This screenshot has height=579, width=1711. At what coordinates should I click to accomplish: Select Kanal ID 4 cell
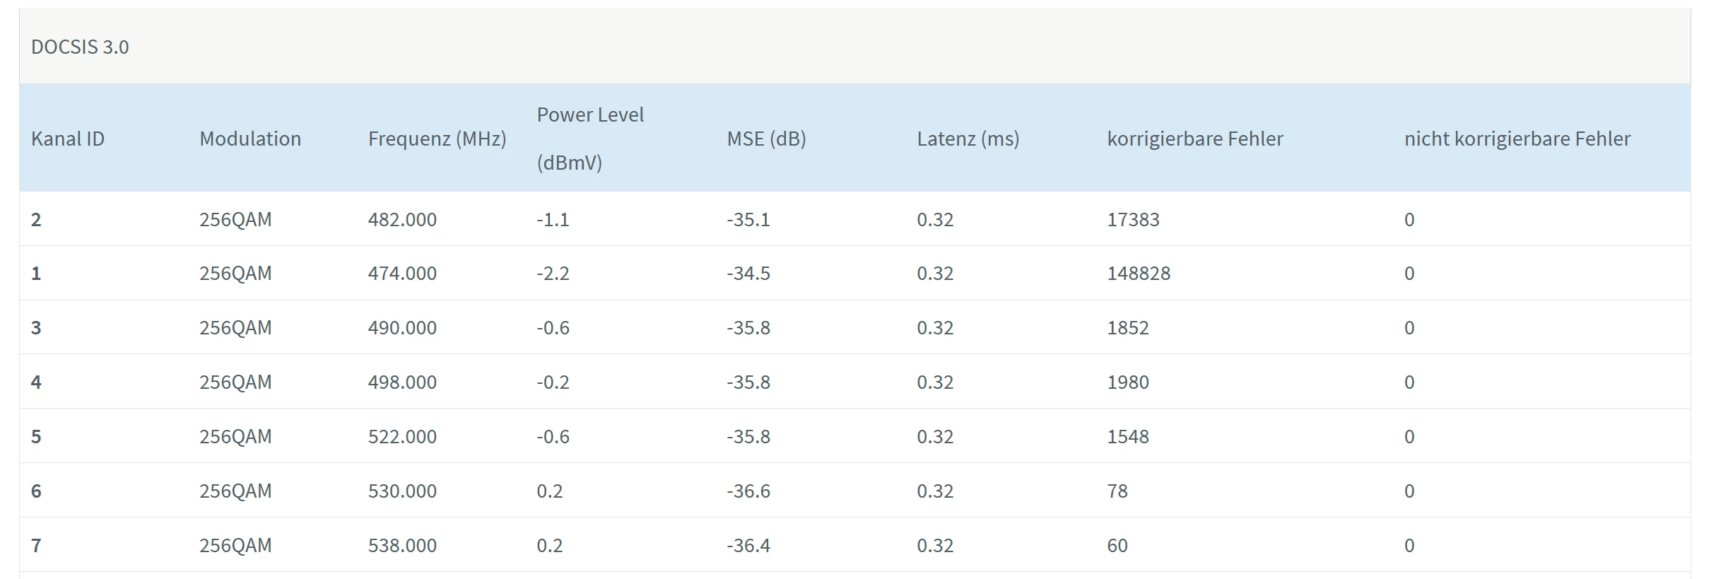tap(36, 382)
